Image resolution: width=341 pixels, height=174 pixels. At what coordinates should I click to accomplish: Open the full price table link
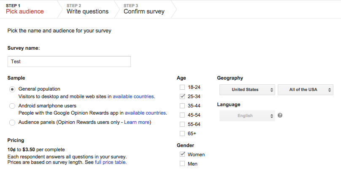point(111,162)
